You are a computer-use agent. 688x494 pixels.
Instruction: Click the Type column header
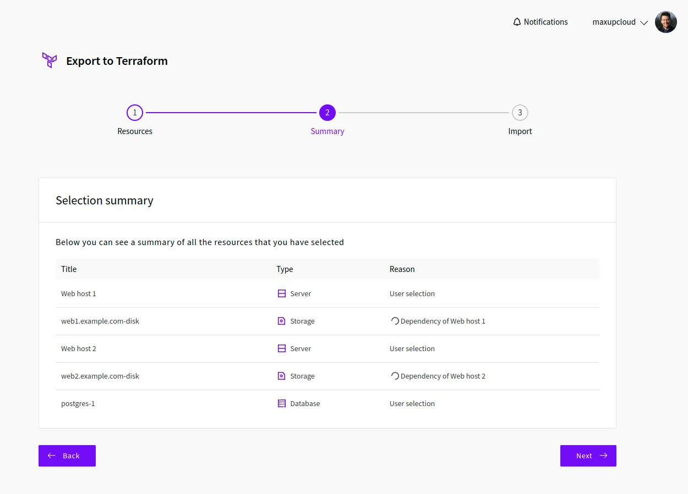coord(285,269)
